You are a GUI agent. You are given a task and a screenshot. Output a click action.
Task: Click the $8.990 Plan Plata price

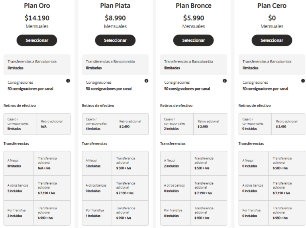(115, 18)
